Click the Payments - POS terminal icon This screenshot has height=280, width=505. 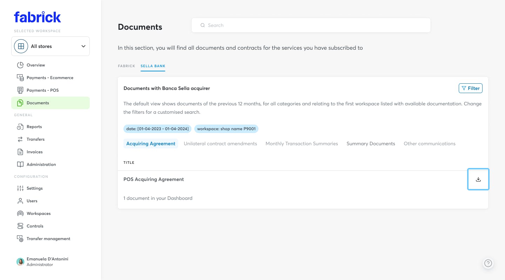(x=20, y=90)
